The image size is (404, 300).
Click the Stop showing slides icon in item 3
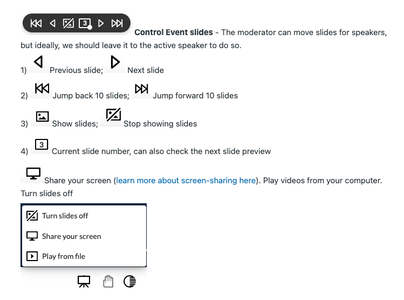[x=113, y=115]
